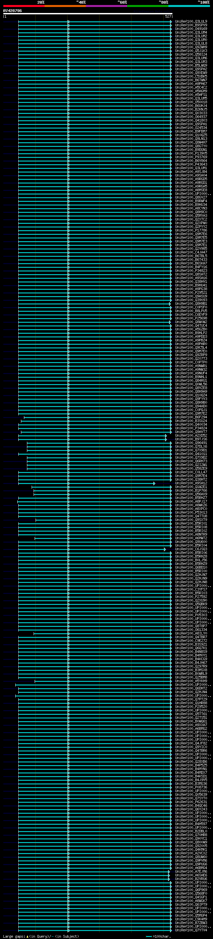Select the UniRef100_Q3LUM0 label
213x939 pixels.
(191, 40)
